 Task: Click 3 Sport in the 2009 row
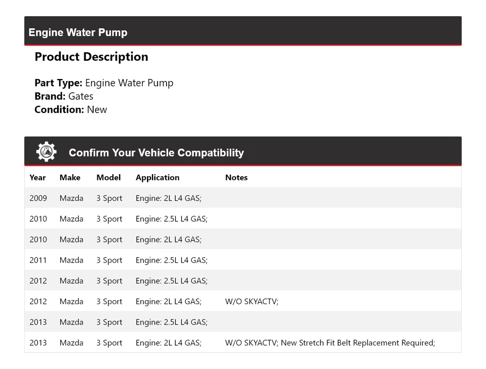pos(109,198)
